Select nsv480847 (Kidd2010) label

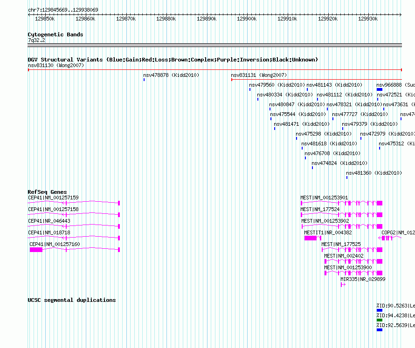tap(297, 104)
